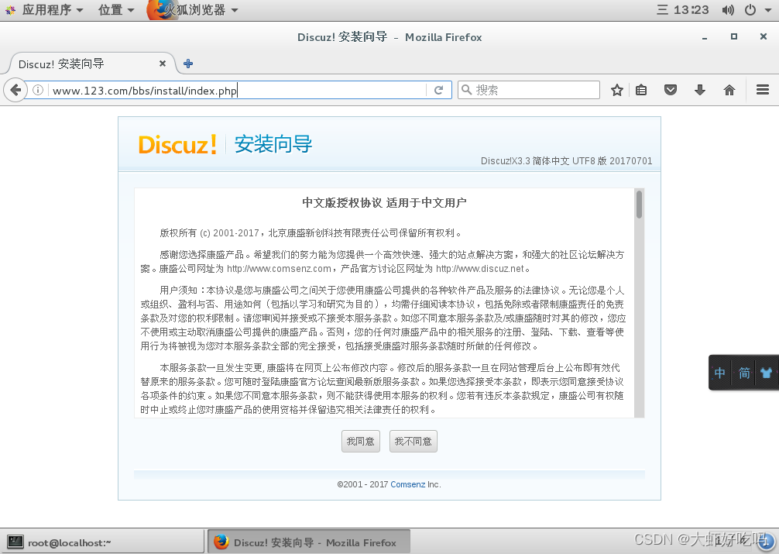Minimize the Firefox window
This screenshot has width=779, height=554.
click(705, 36)
